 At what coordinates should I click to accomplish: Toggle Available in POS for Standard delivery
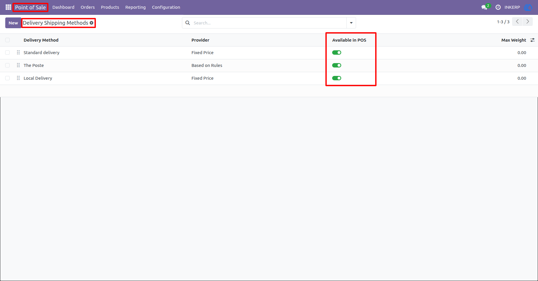click(337, 52)
